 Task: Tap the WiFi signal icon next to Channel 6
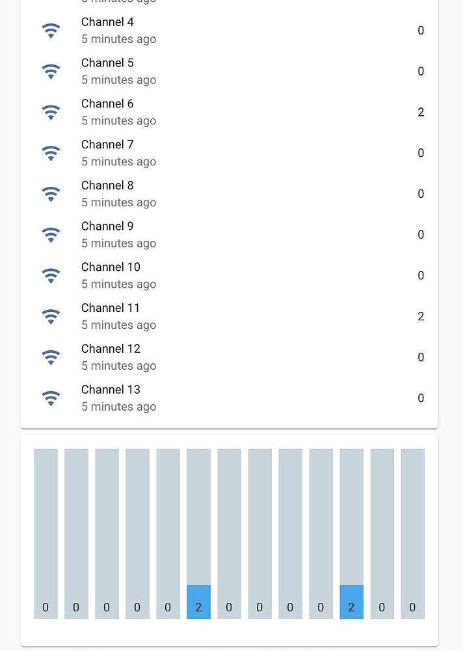tap(51, 112)
